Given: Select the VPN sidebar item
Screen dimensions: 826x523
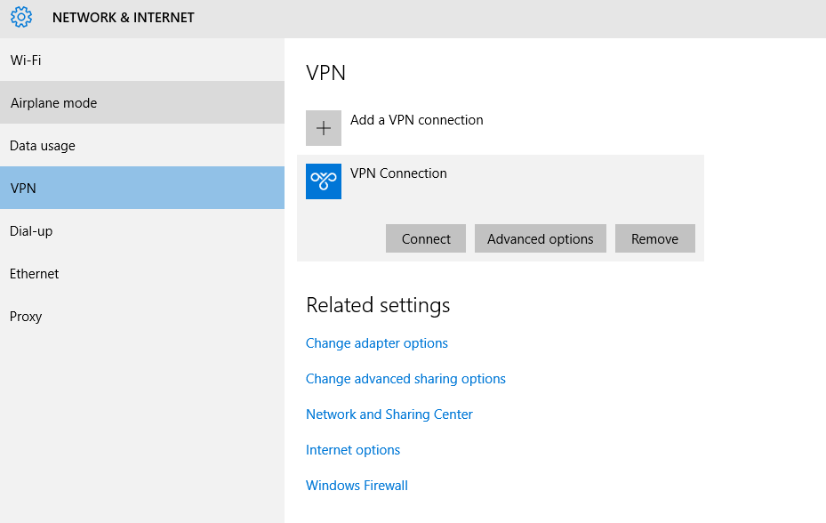Looking at the screenshot, I should click(142, 189).
